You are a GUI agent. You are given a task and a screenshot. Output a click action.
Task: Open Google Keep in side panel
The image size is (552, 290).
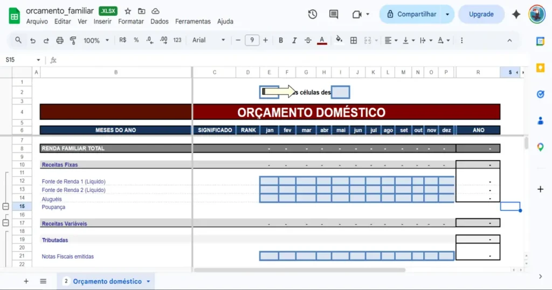coord(540,68)
